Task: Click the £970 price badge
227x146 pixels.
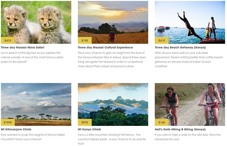Action: pyautogui.click(x=85, y=122)
